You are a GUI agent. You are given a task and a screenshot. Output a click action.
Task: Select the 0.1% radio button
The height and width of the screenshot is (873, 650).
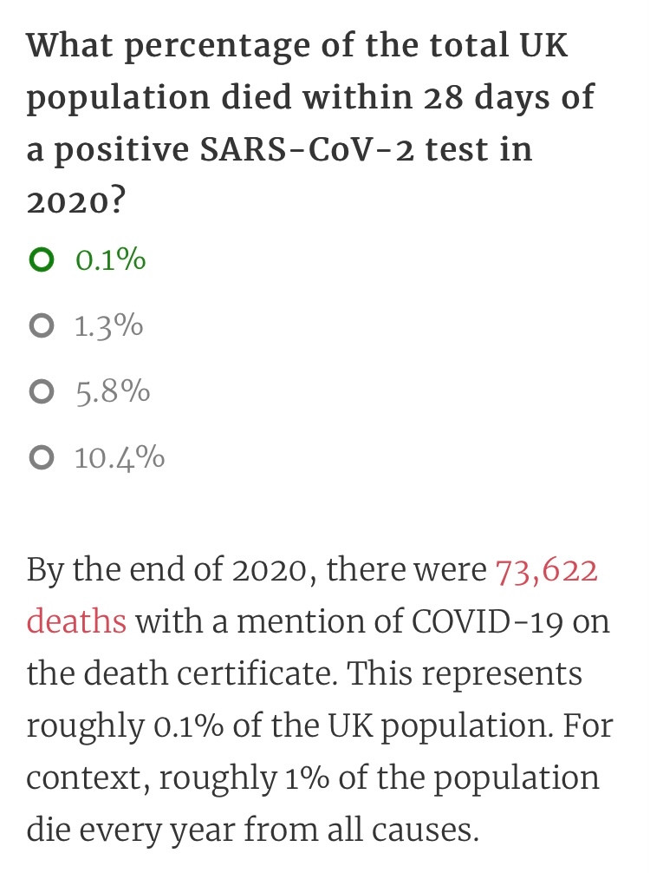42,260
